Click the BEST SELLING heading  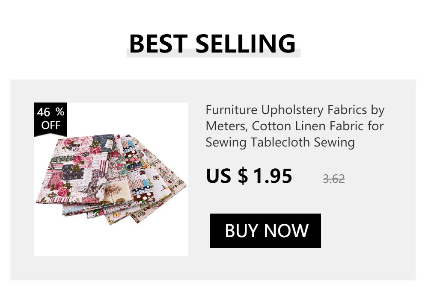(212, 43)
